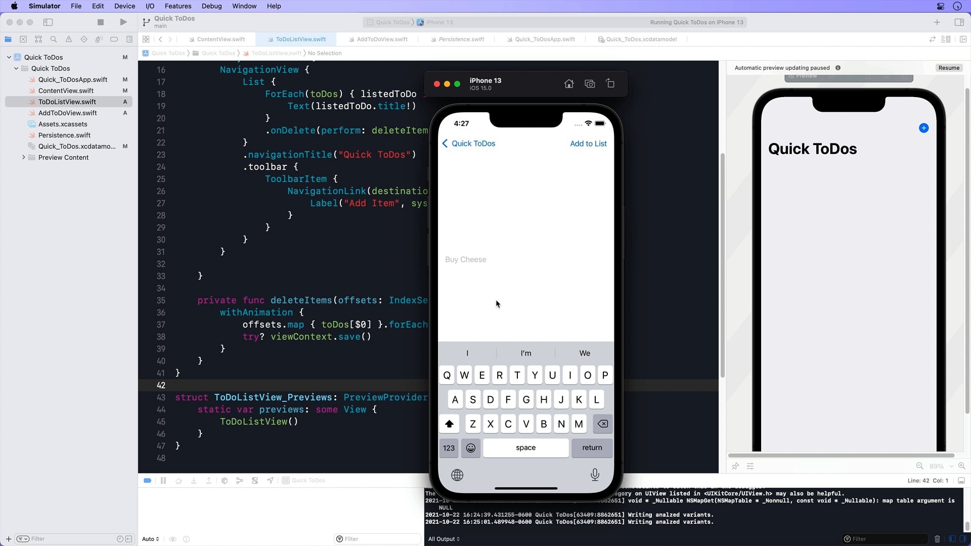This screenshot has height=546, width=971.
Task: Open the source control navigator
Action: 23,39
